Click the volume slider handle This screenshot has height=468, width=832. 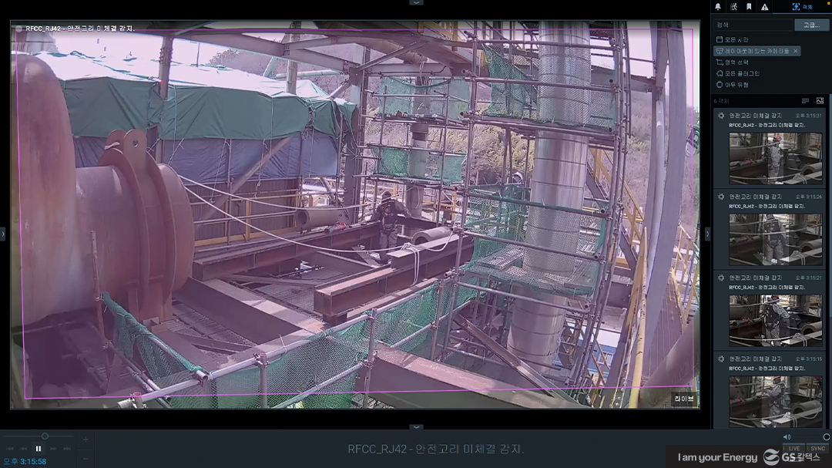click(x=826, y=436)
